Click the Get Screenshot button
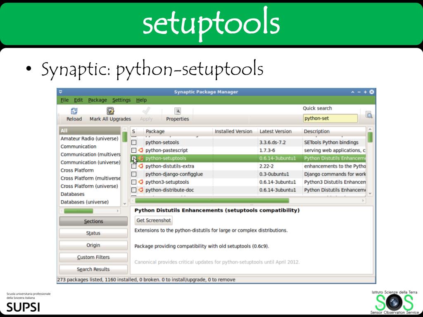 point(154,220)
